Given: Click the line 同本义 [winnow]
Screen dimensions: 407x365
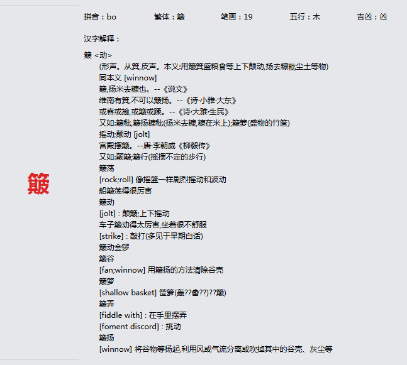Looking at the screenshot, I should point(123,78).
